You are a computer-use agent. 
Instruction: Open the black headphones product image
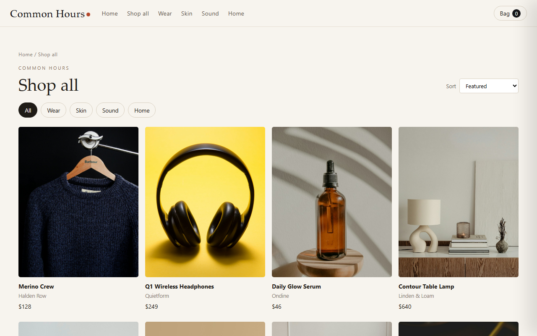click(205, 202)
